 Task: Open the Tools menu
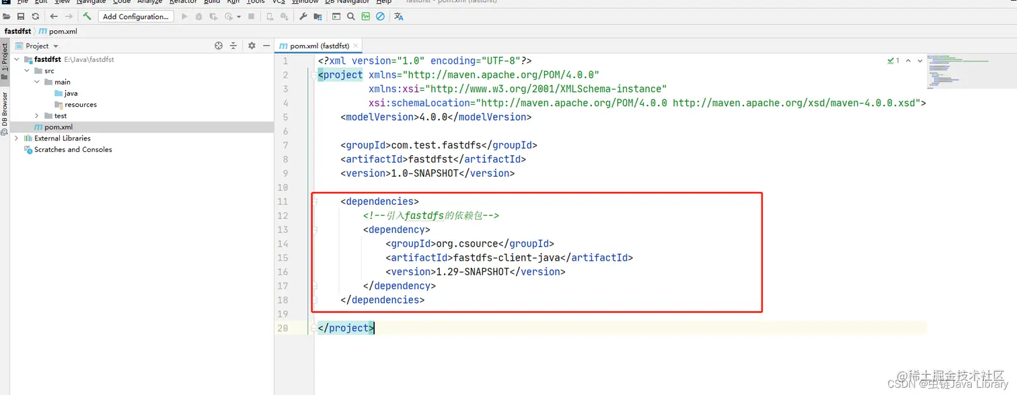coord(256,2)
